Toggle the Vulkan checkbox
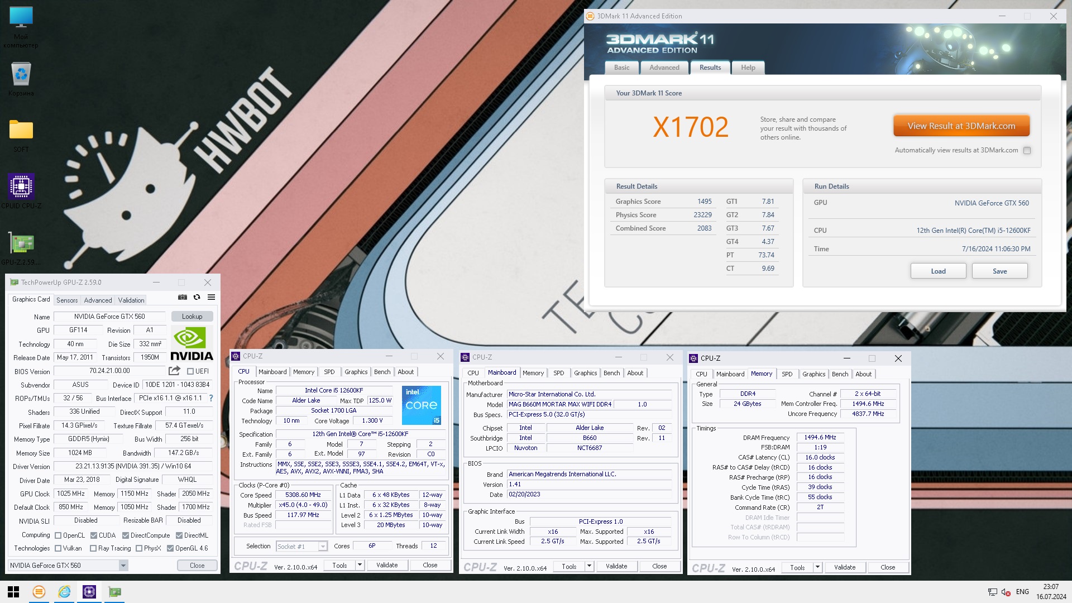Image resolution: width=1072 pixels, height=603 pixels. tap(58, 548)
